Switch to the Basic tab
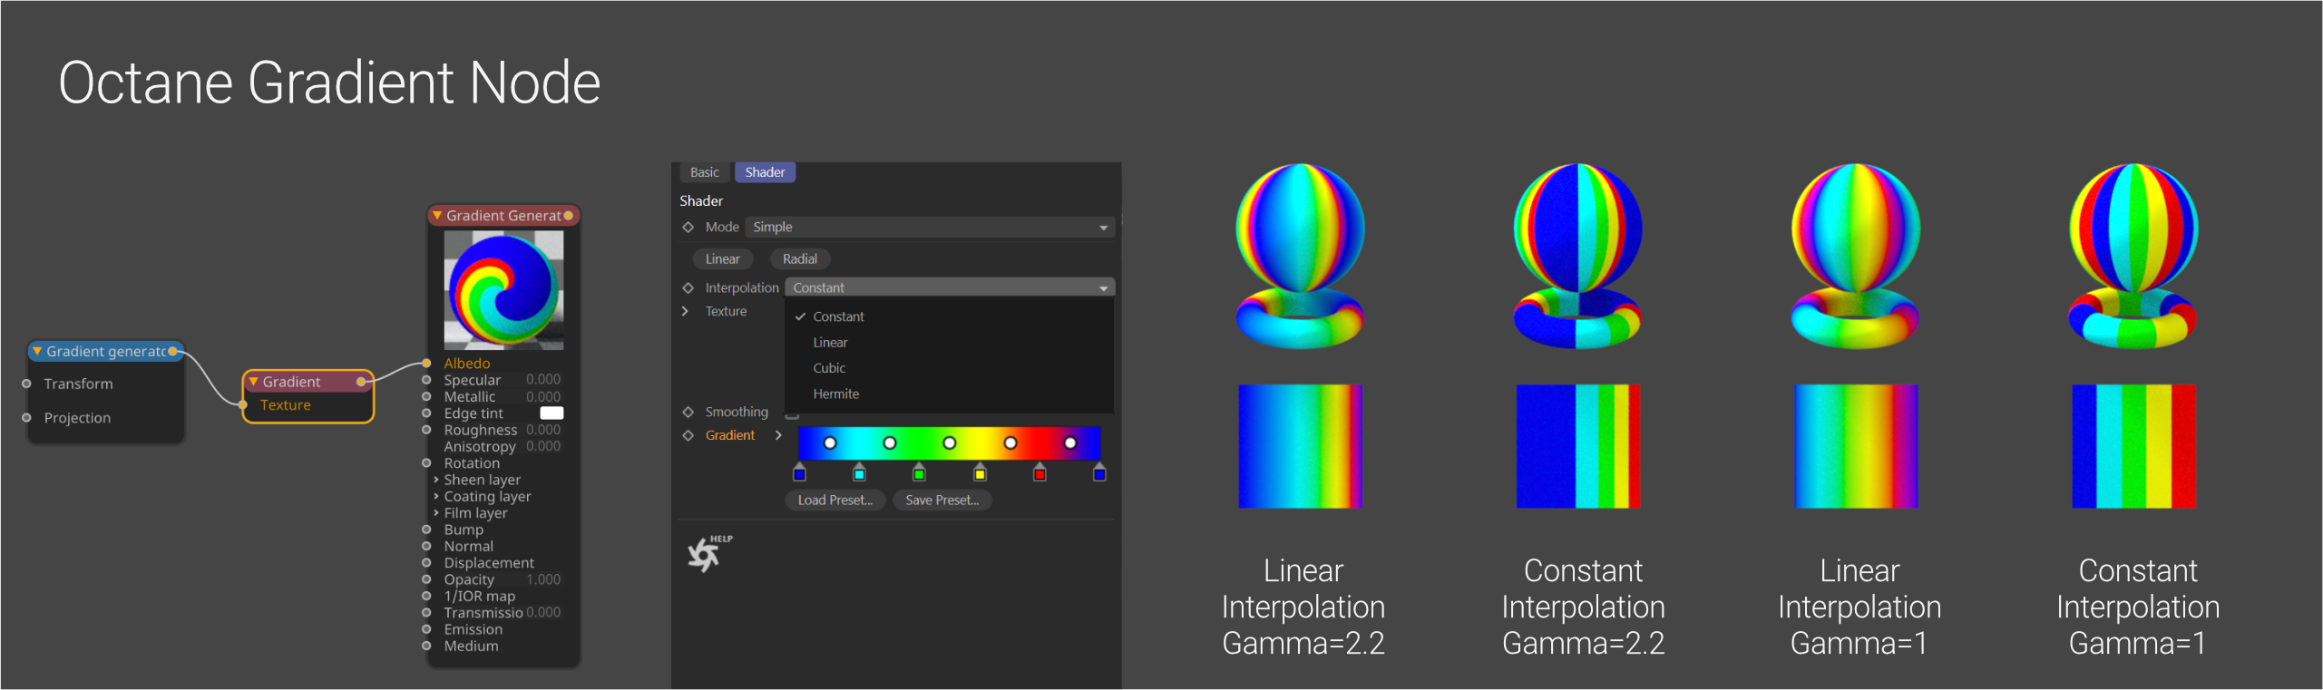Viewport: 2323px width, 690px height. tap(704, 172)
